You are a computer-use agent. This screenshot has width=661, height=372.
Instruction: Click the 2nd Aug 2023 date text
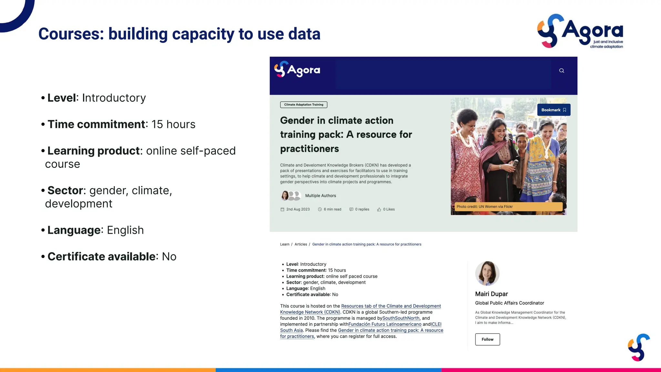(298, 209)
